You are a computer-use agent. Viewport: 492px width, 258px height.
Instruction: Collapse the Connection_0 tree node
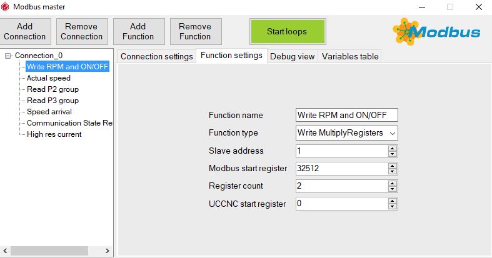pos(8,56)
